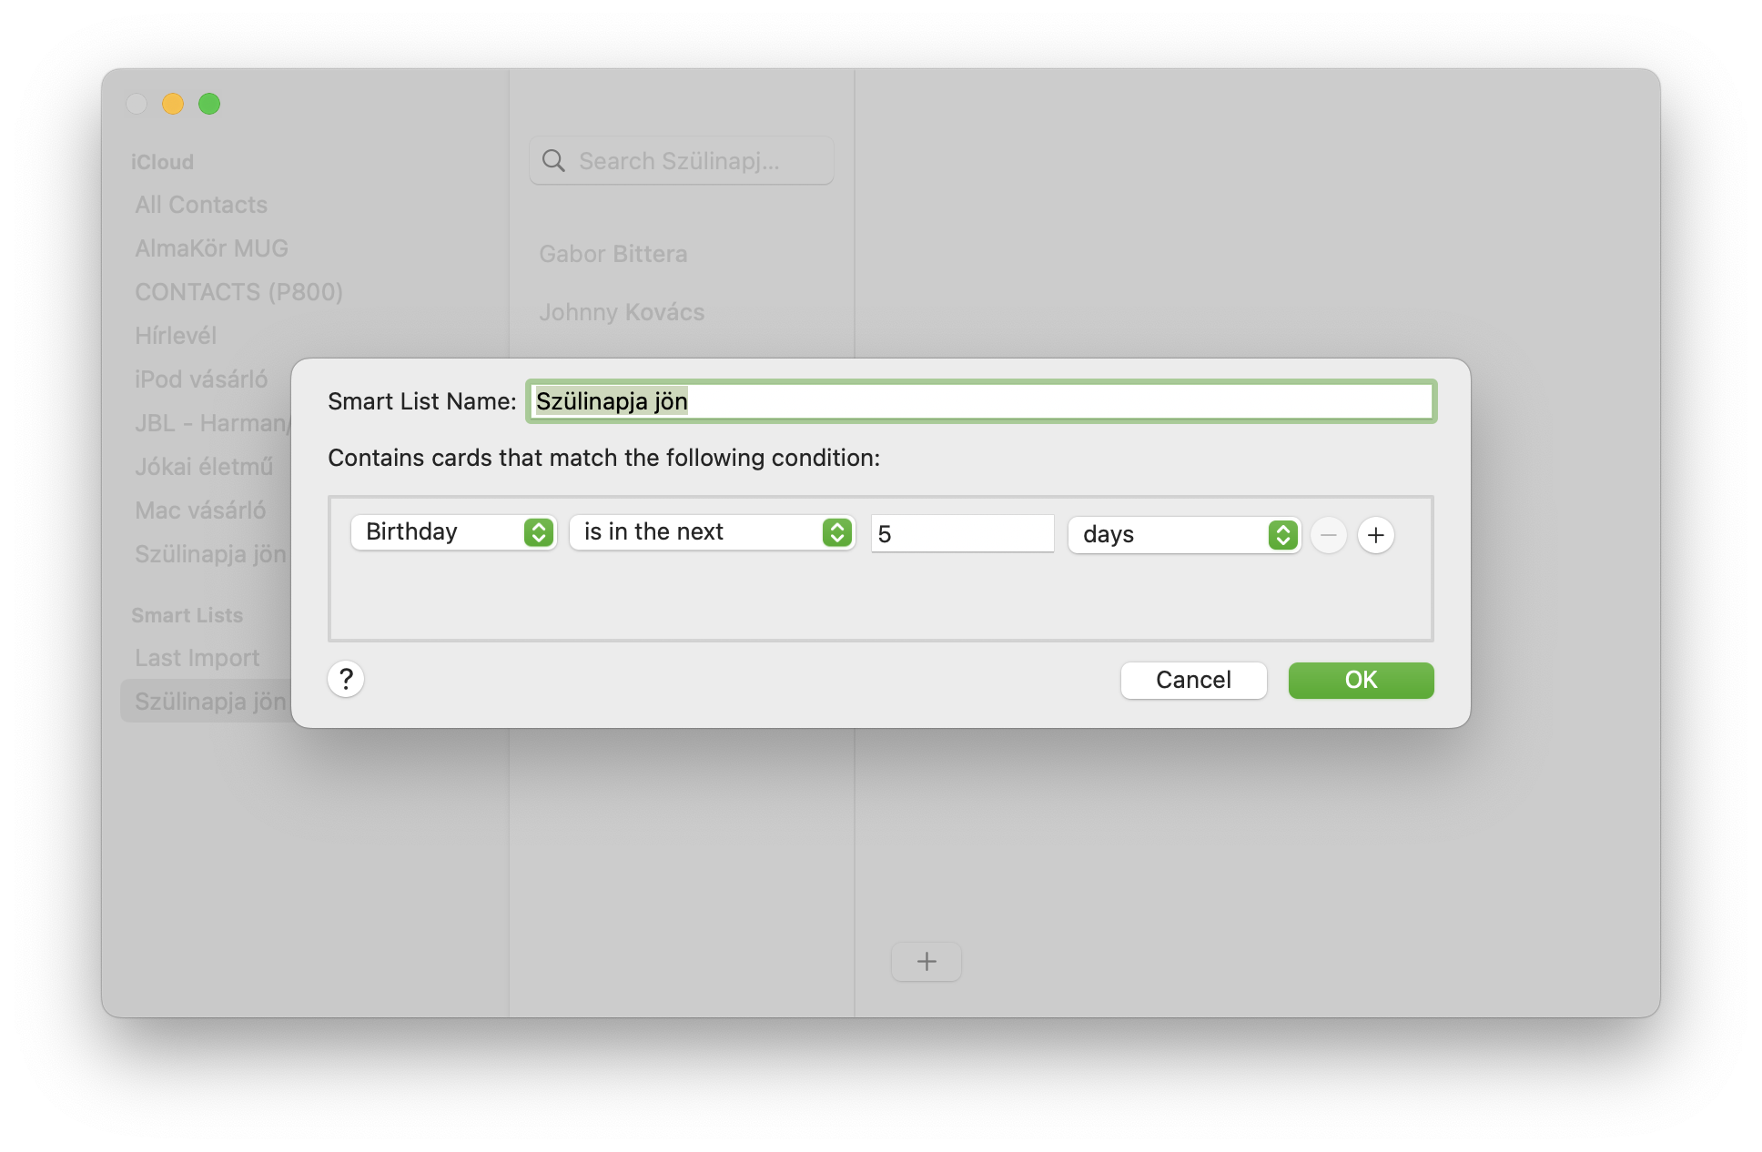Screen dimensions: 1762x1152
Task: Click the search magnifier icon
Action: 553,161
